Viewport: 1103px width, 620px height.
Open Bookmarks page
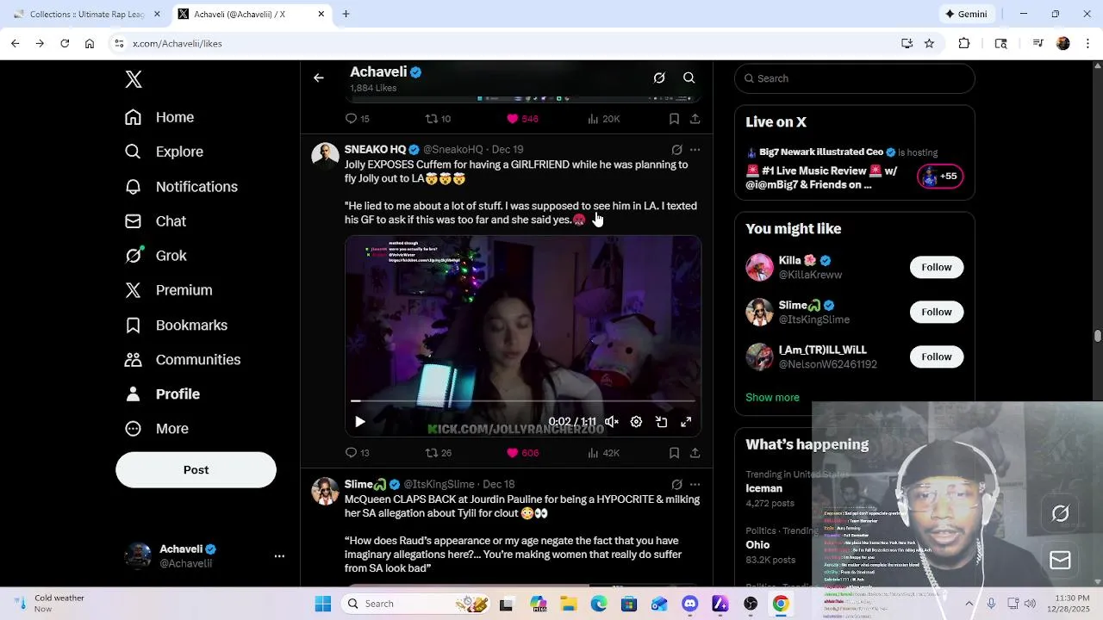(176, 325)
